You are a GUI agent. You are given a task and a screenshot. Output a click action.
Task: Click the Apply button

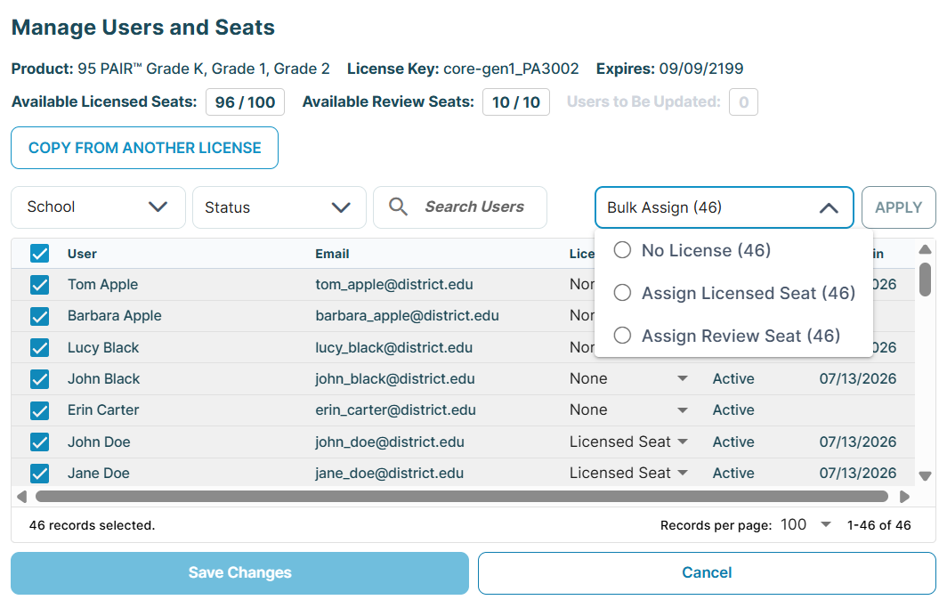tap(899, 207)
